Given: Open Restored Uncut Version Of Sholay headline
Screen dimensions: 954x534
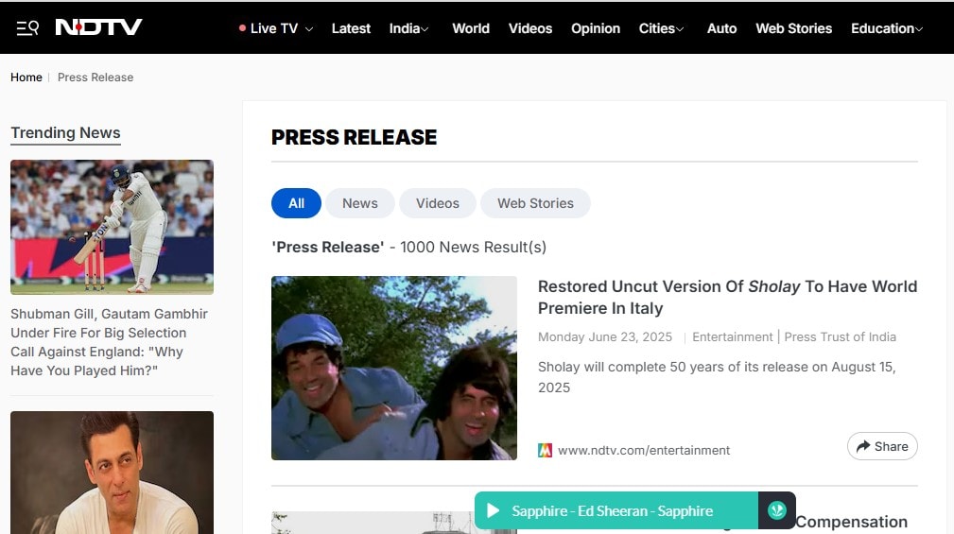Looking at the screenshot, I should pyautogui.click(x=727, y=298).
